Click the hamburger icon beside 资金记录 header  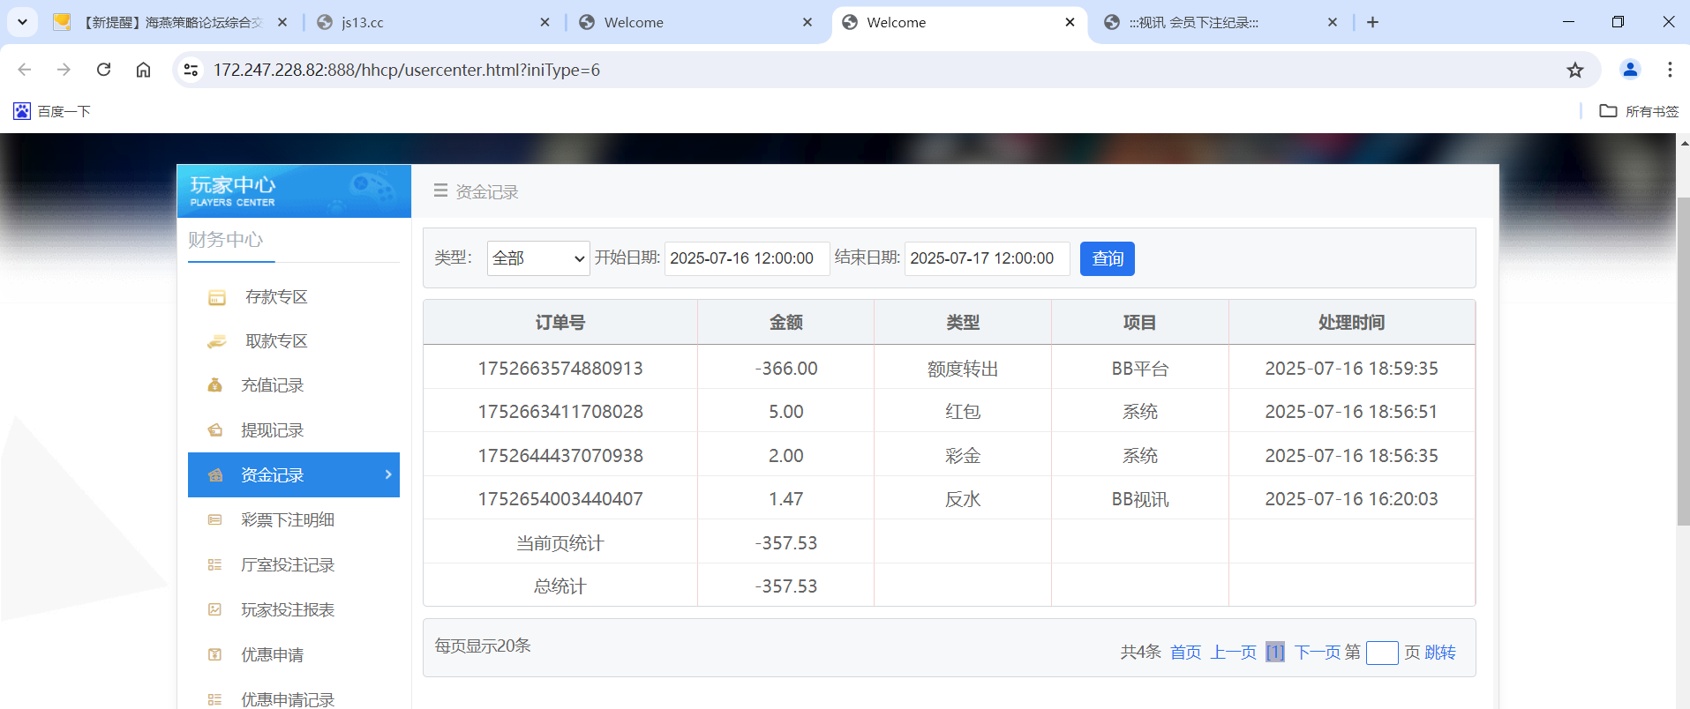440,190
